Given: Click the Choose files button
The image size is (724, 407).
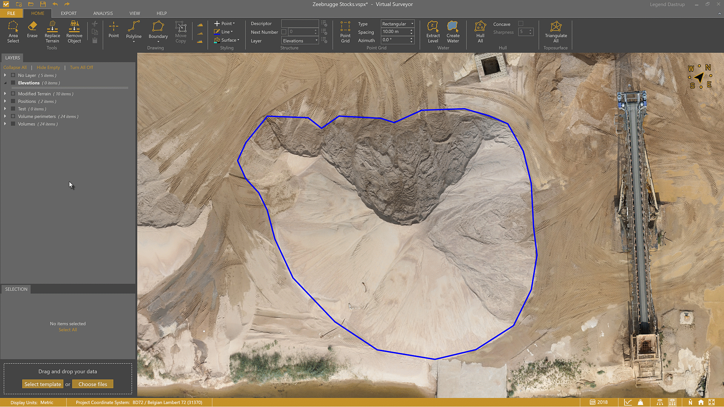Looking at the screenshot, I should (93, 384).
